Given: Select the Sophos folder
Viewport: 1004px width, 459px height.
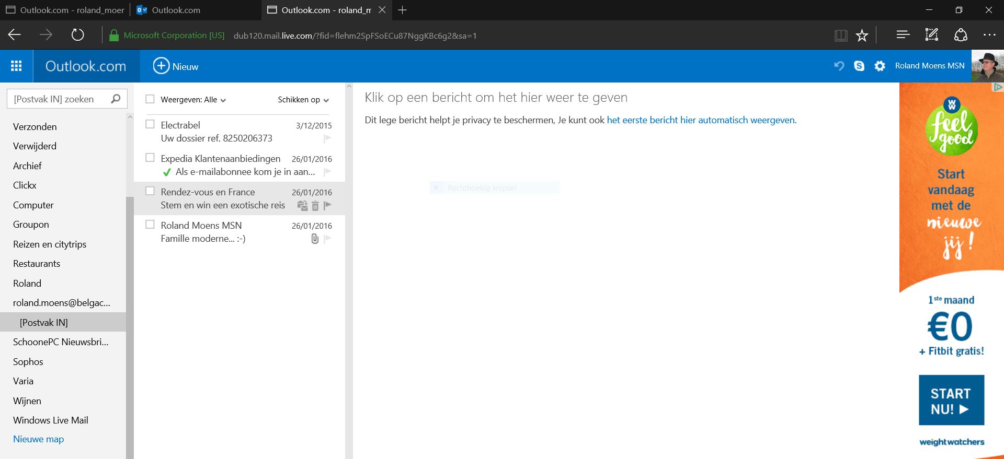Looking at the screenshot, I should (28, 362).
